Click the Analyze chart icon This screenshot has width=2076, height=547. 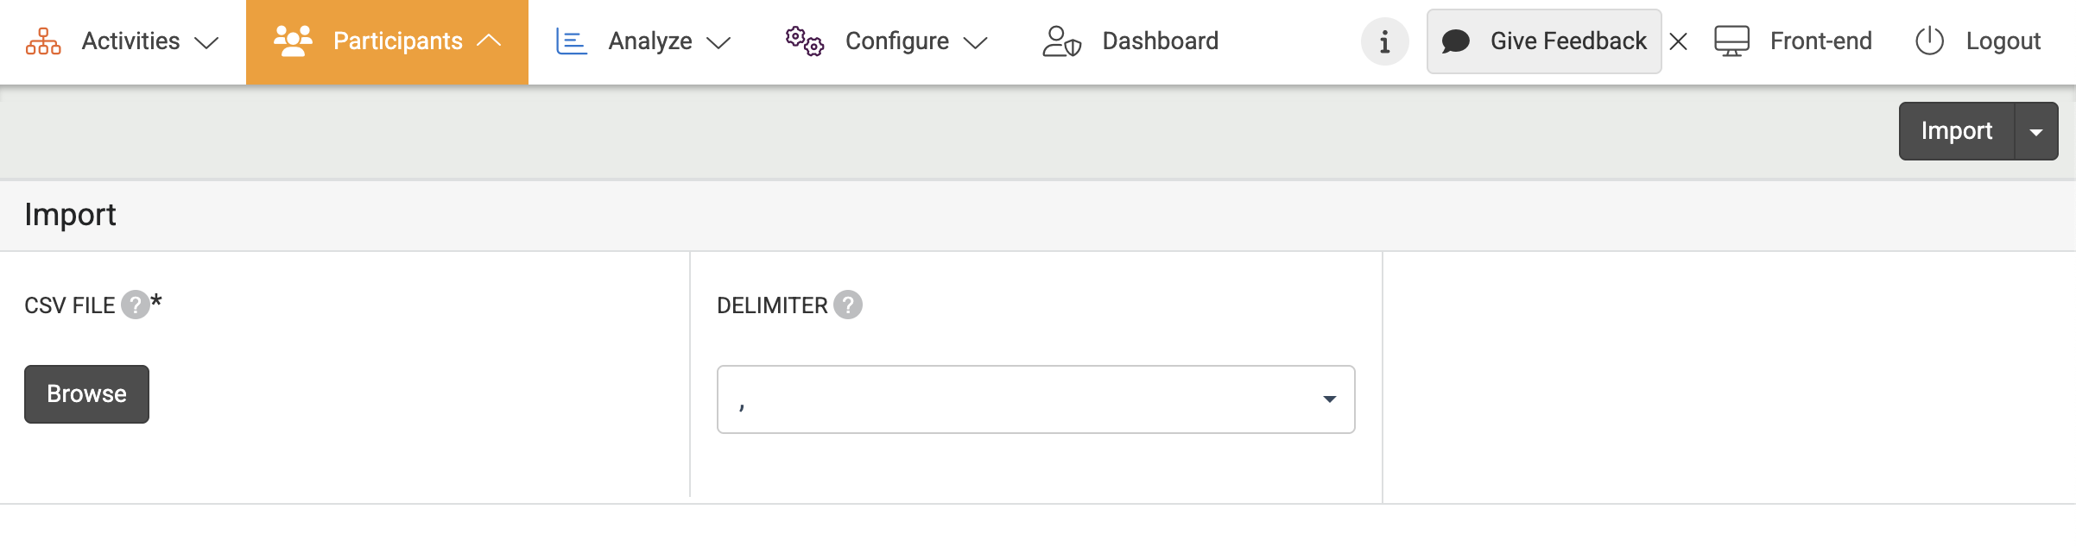pos(571,41)
